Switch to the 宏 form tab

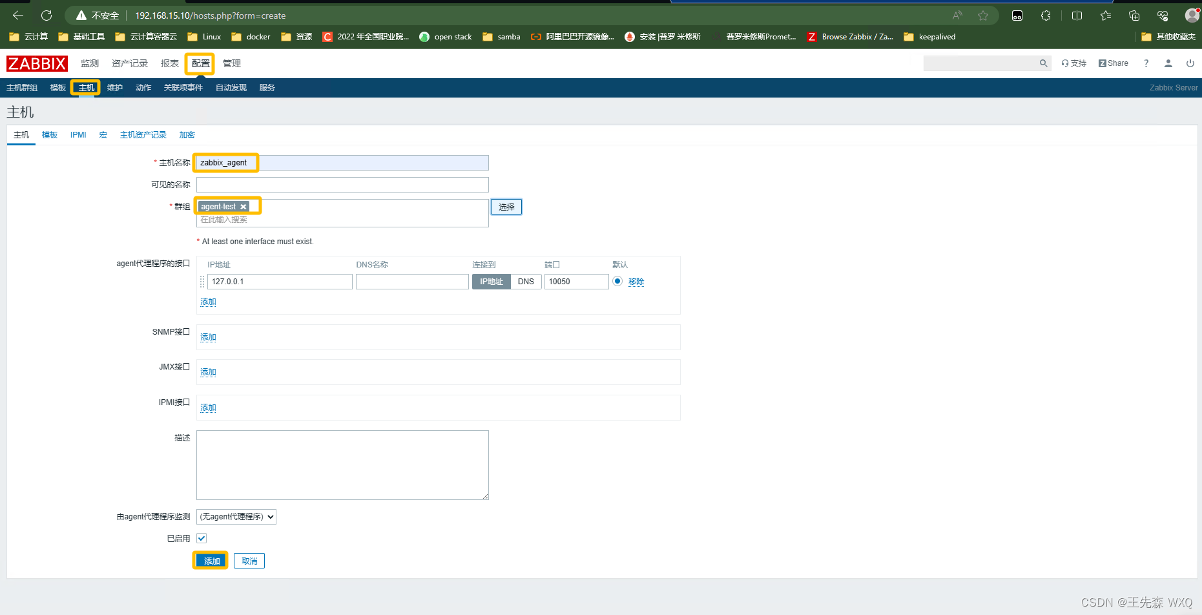click(x=103, y=135)
